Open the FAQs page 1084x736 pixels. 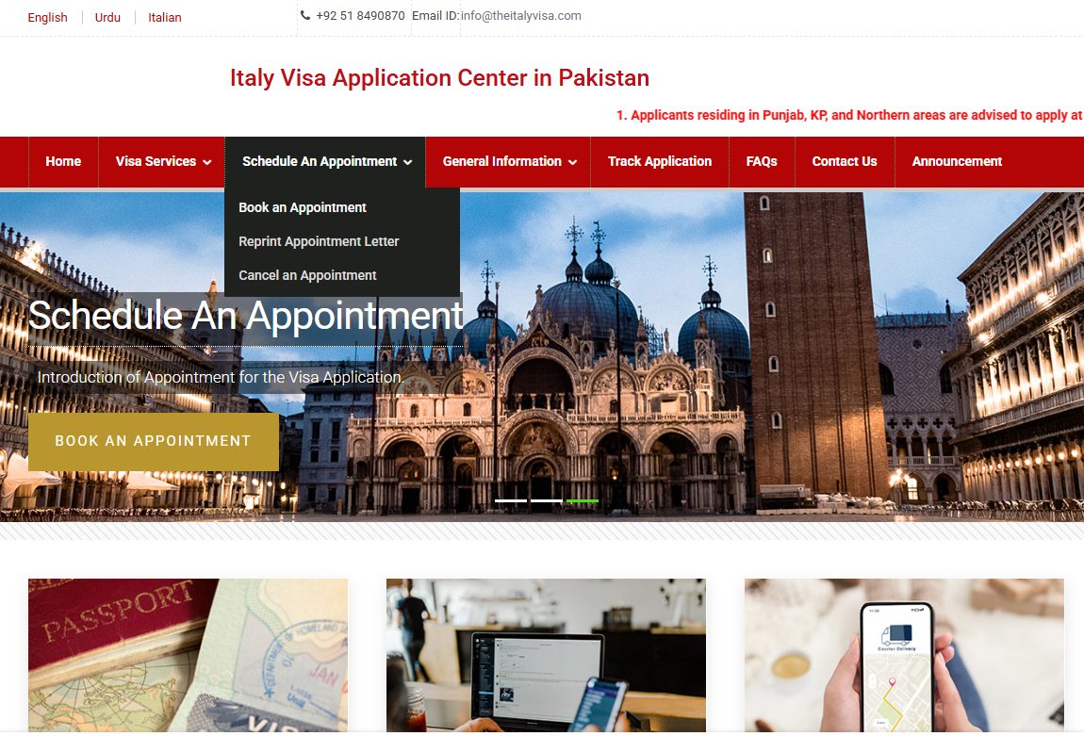762,162
